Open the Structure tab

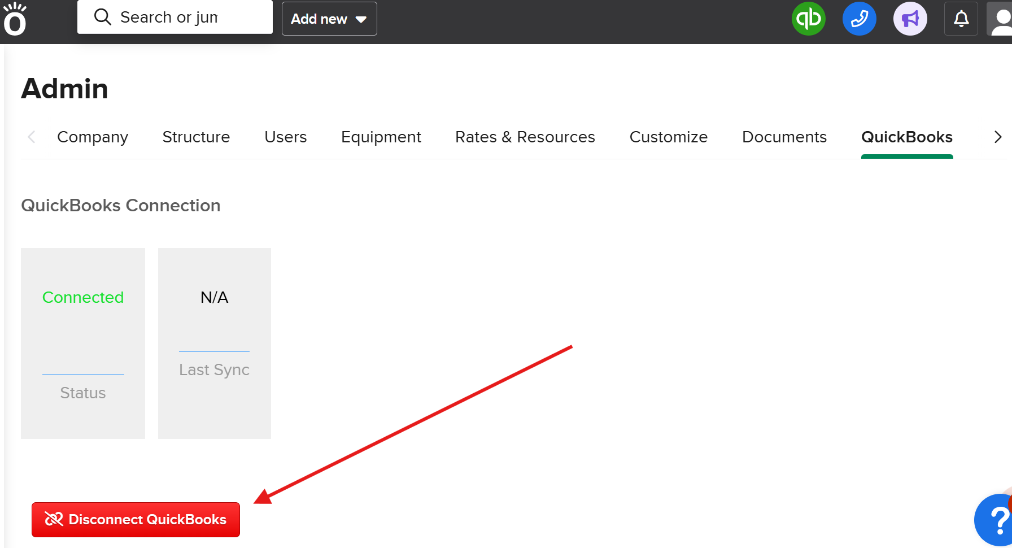click(196, 137)
